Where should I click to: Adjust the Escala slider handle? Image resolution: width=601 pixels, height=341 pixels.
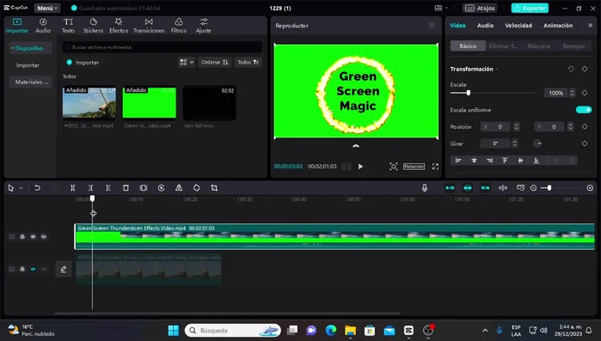[468, 93]
